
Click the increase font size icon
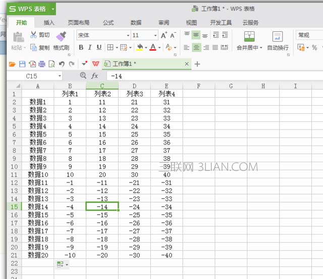tap(164, 35)
